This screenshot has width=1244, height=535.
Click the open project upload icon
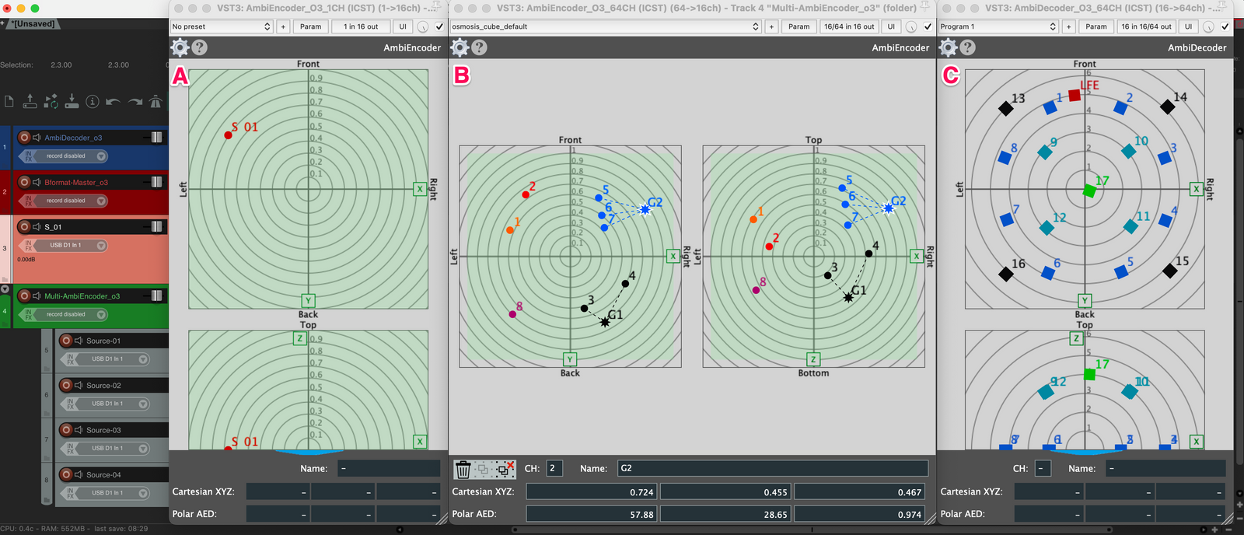tap(30, 102)
